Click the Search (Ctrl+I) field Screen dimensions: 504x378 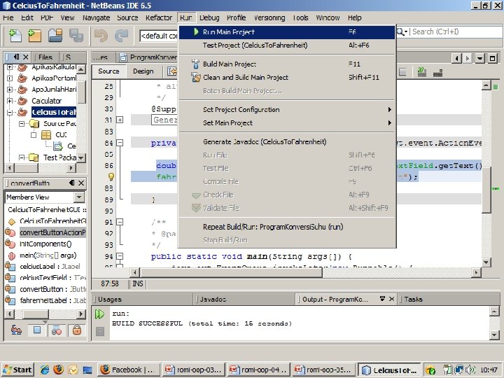pos(456,31)
